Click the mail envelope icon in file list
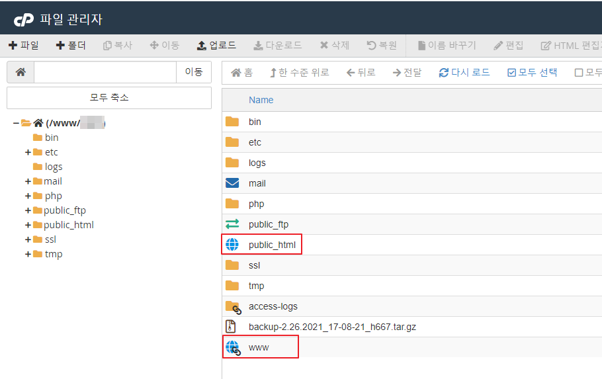Image resolution: width=602 pixels, height=379 pixels. tap(232, 183)
